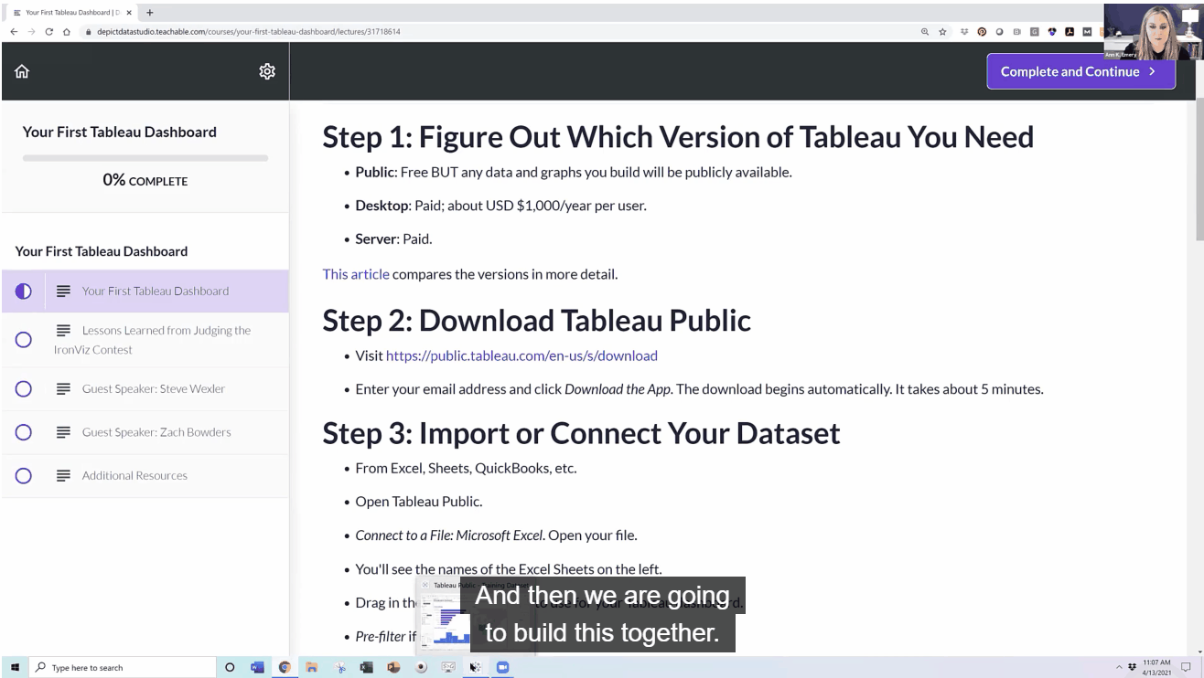Open the public.tableau.com download link
Screen dimensions: 1204x678
(x=521, y=355)
